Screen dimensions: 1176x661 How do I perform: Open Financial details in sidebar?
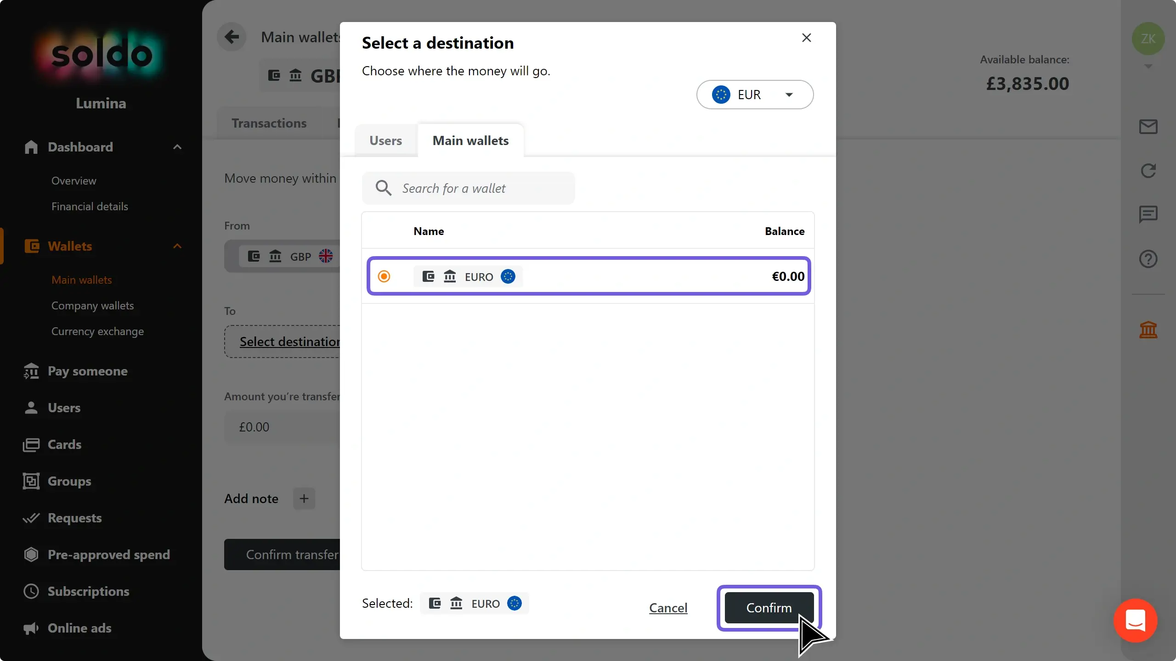tap(90, 206)
